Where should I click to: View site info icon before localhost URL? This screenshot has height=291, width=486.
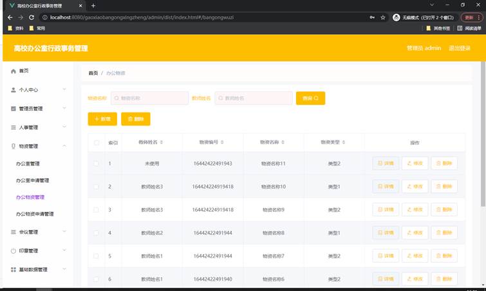44,17
